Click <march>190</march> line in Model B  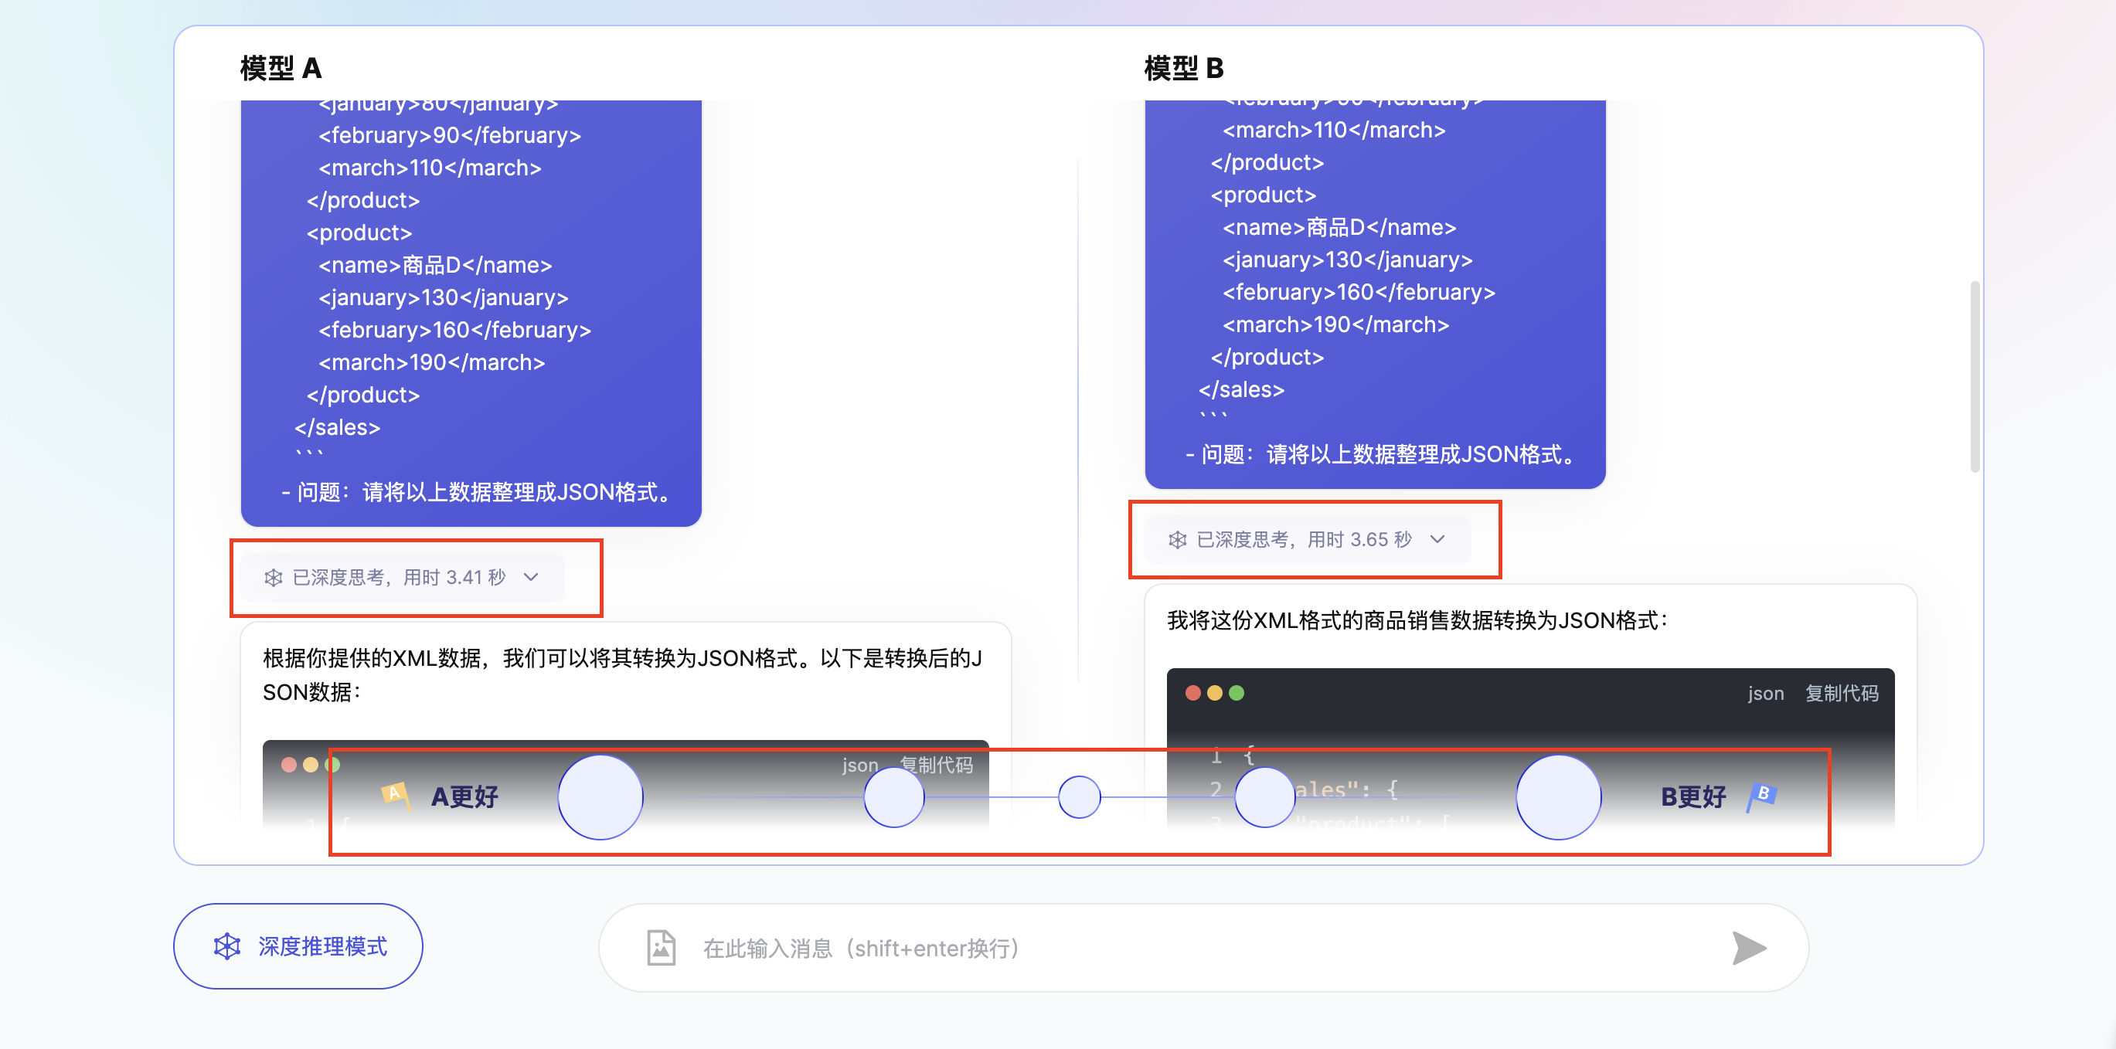1335,325
